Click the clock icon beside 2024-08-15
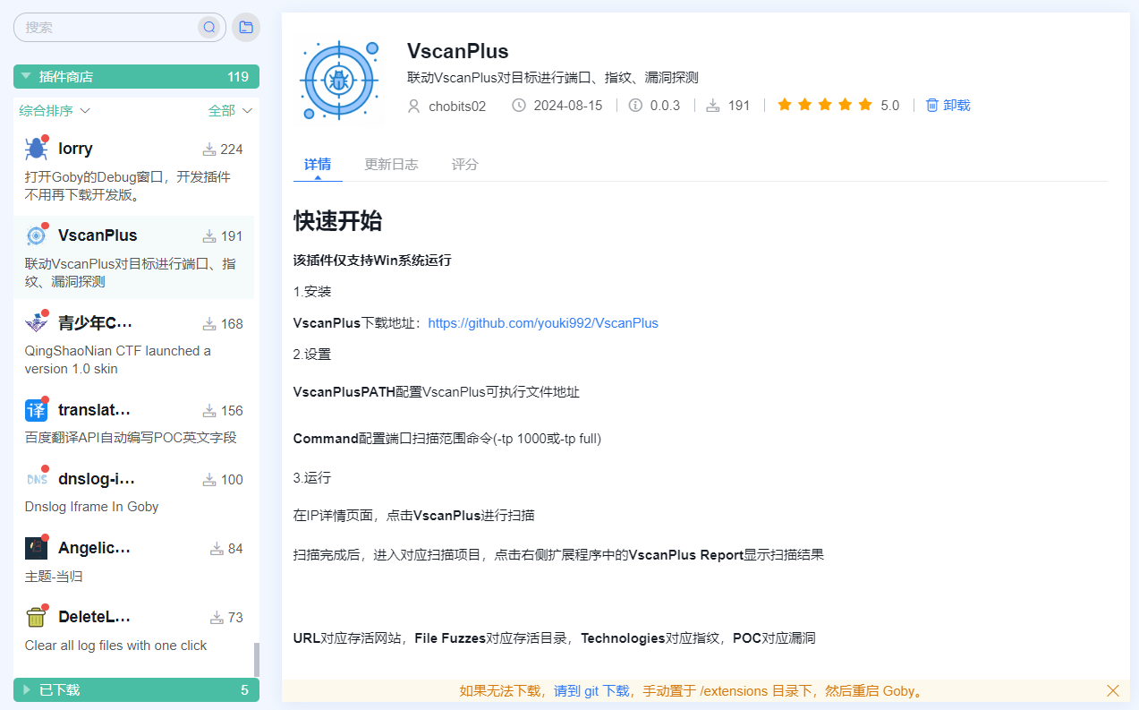Image resolution: width=1139 pixels, height=710 pixels. pyautogui.click(x=519, y=106)
